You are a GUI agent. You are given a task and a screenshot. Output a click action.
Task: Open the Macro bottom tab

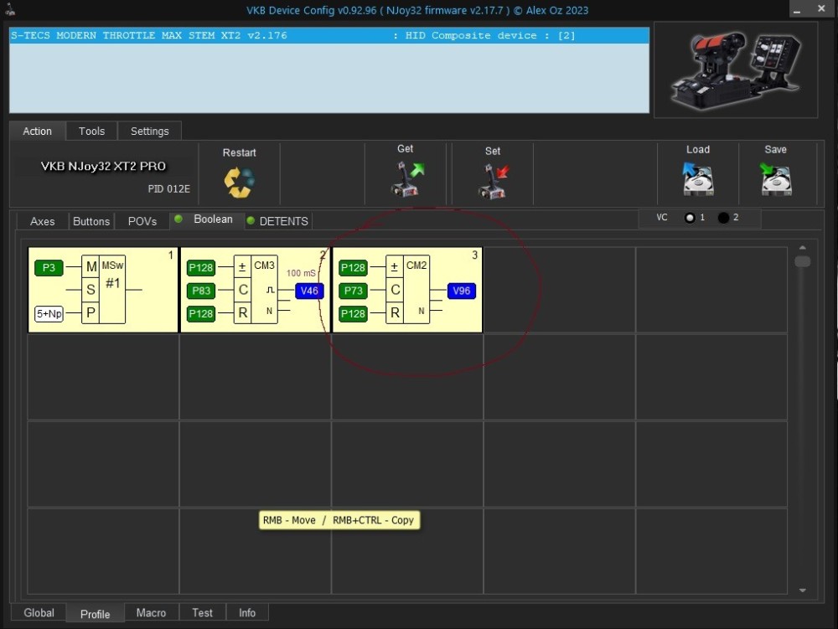[151, 613]
